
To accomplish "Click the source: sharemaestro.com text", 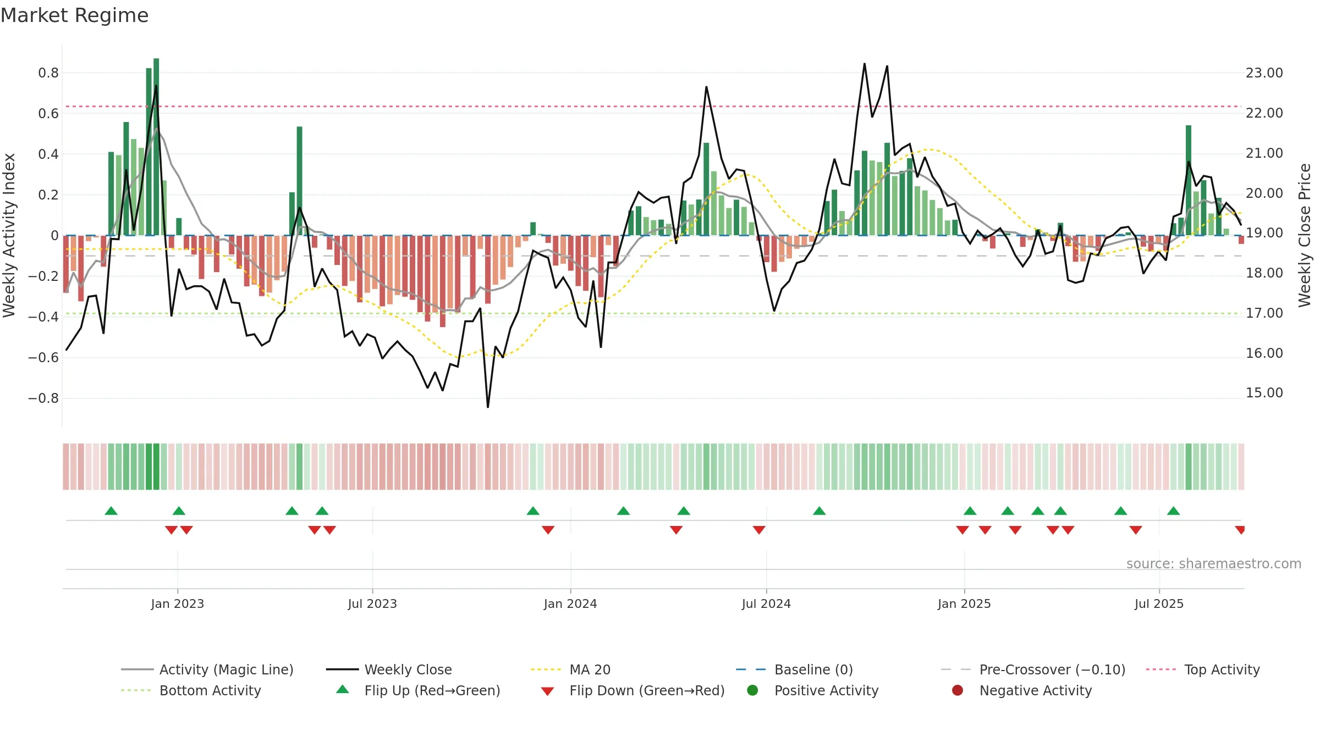I will (1214, 564).
